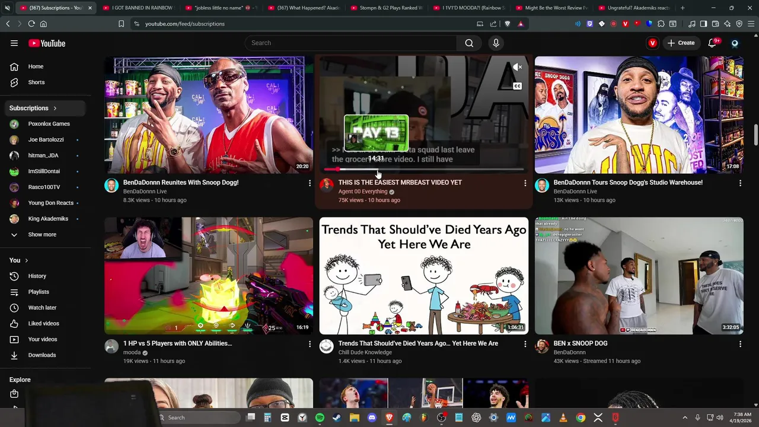Open options for 1 HP vs 5 Players video
Screen dimensions: 759x427
[x=310, y=344]
